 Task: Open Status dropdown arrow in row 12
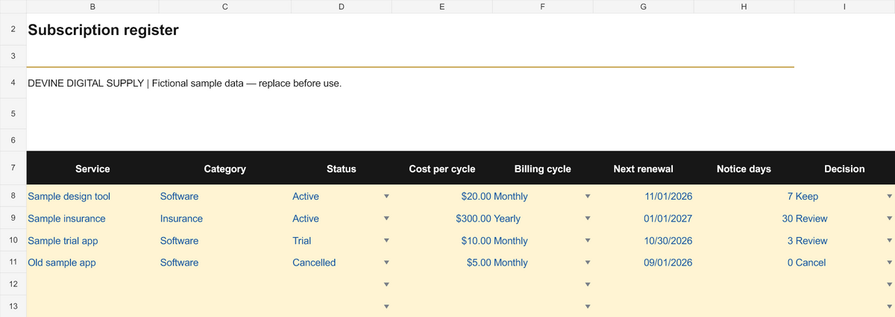point(386,285)
